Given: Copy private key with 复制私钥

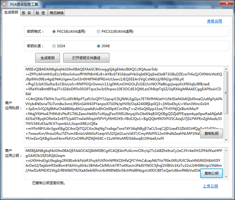Looking at the screenshot, I should 211,133.
